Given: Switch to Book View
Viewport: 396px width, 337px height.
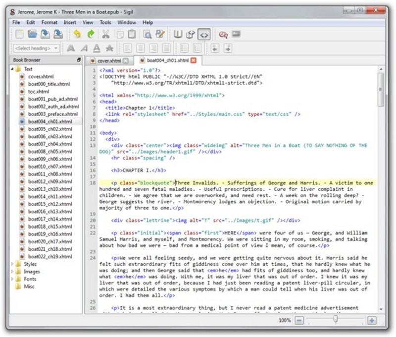Looking at the screenshot, I should click(178, 34).
